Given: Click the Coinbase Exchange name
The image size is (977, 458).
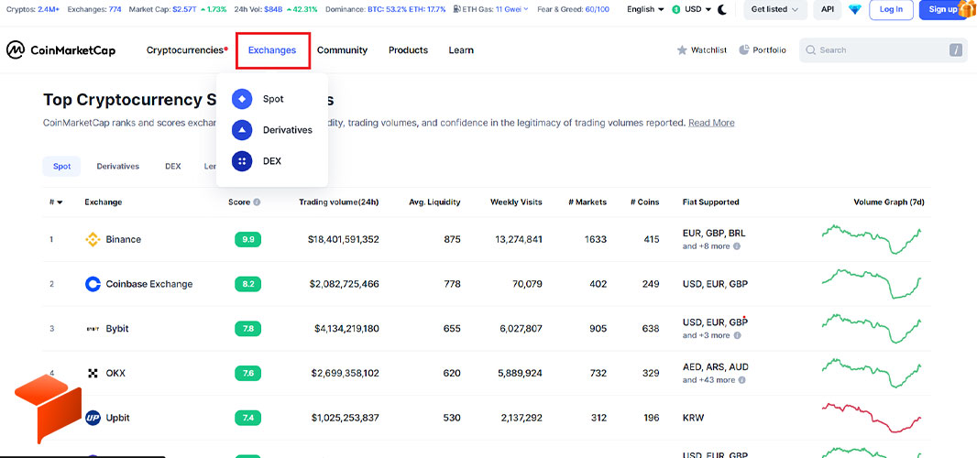Looking at the screenshot, I should pyautogui.click(x=149, y=284).
